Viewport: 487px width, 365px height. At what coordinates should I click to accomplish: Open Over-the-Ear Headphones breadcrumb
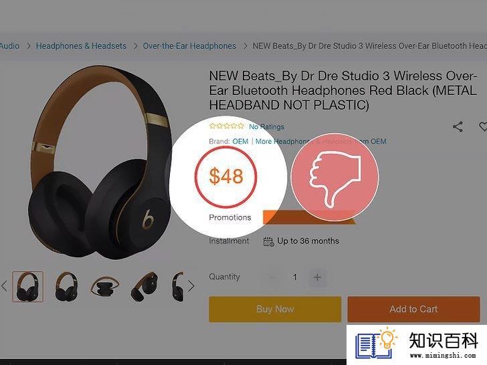(x=189, y=46)
